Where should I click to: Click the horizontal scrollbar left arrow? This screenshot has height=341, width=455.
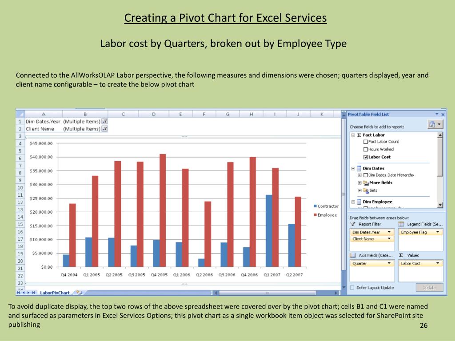tap(216, 293)
